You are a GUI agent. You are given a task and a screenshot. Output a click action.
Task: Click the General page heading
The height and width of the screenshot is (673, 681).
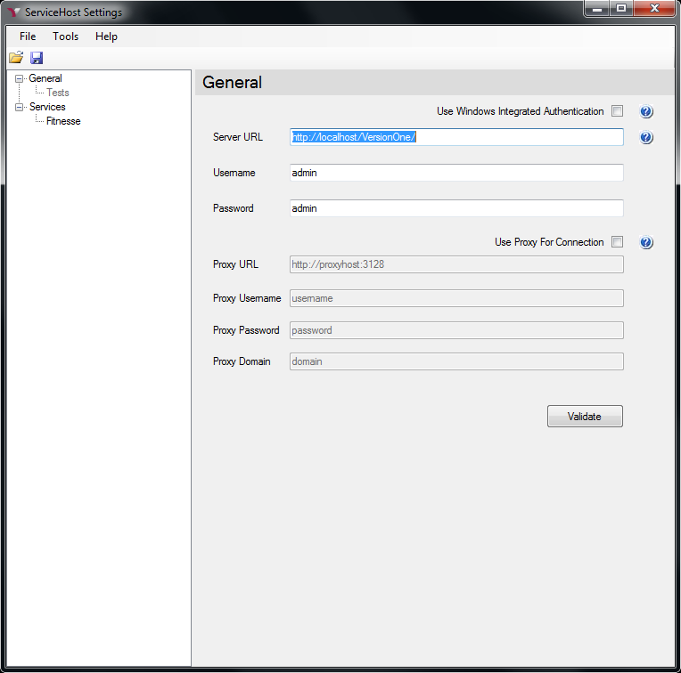(x=233, y=83)
